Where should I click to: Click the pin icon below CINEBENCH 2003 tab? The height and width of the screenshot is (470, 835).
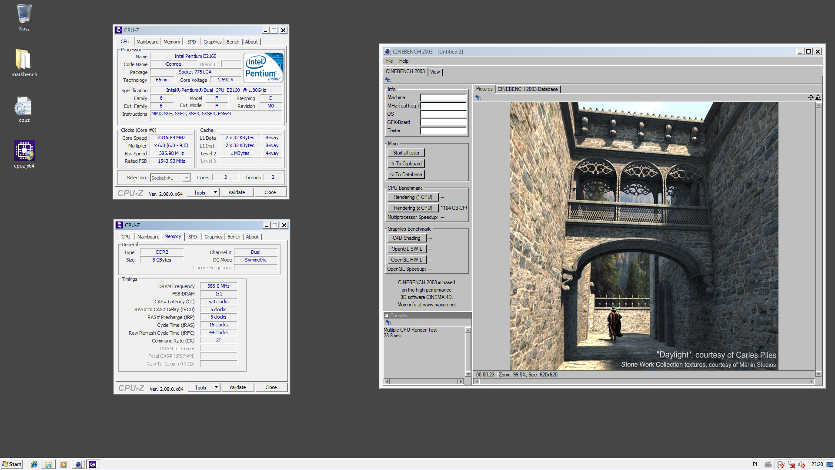[388, 80]
